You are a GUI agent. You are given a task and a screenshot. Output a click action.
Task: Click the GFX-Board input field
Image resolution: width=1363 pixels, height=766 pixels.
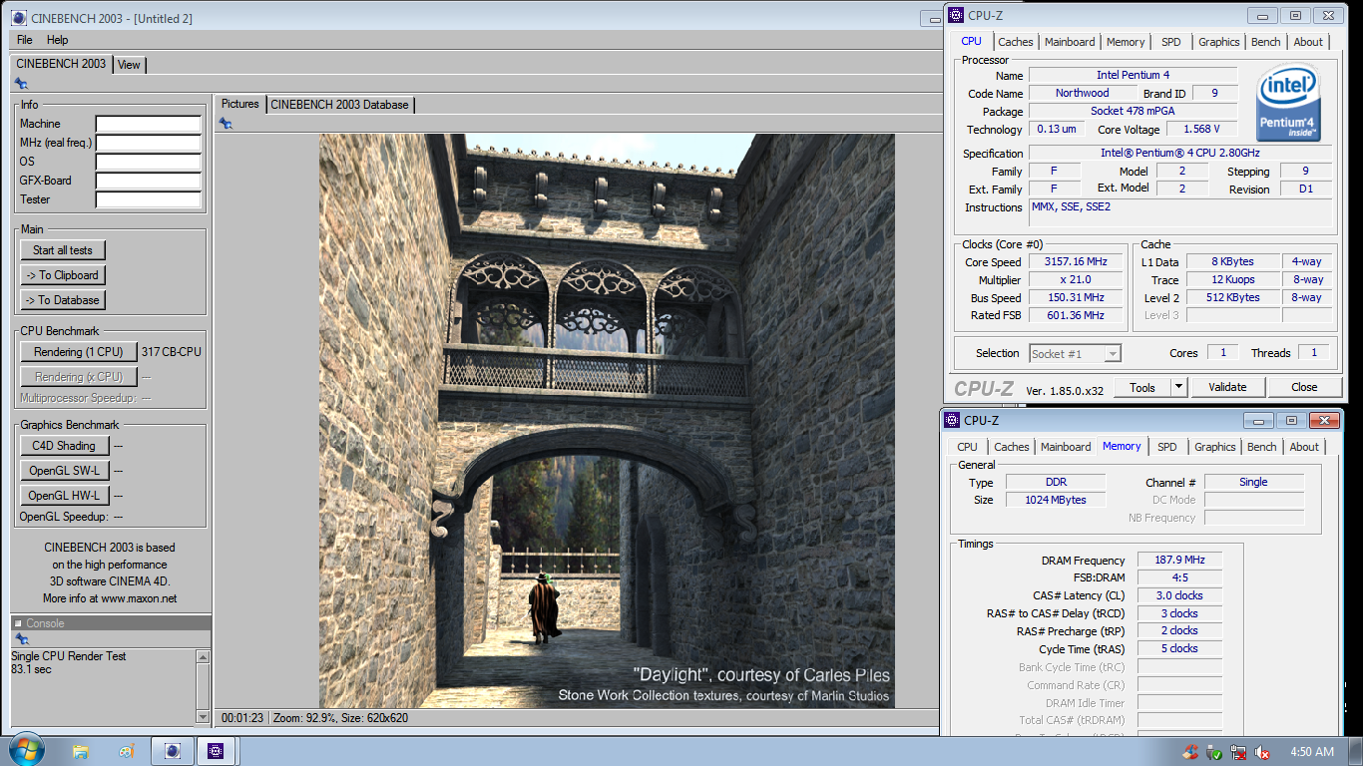pyautogui.click(x=149, y=181)
